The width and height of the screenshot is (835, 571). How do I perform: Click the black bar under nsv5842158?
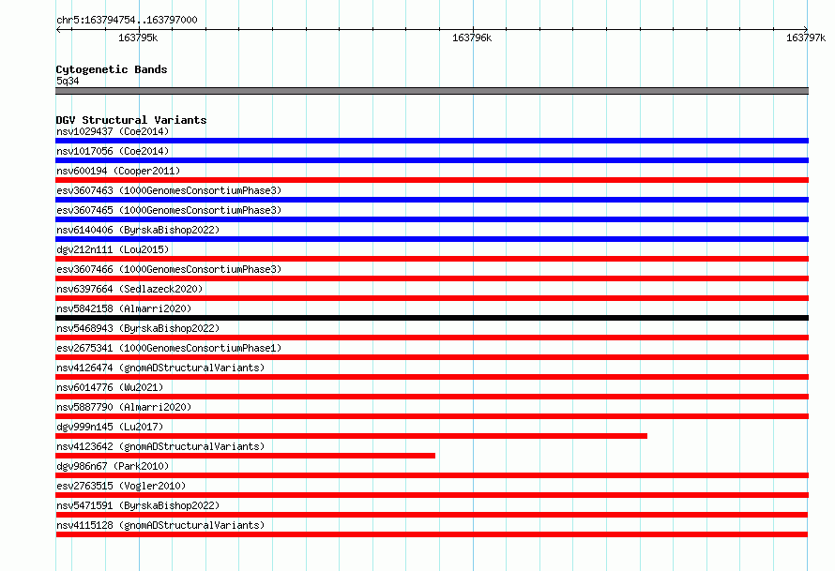[x=432, y=318]
